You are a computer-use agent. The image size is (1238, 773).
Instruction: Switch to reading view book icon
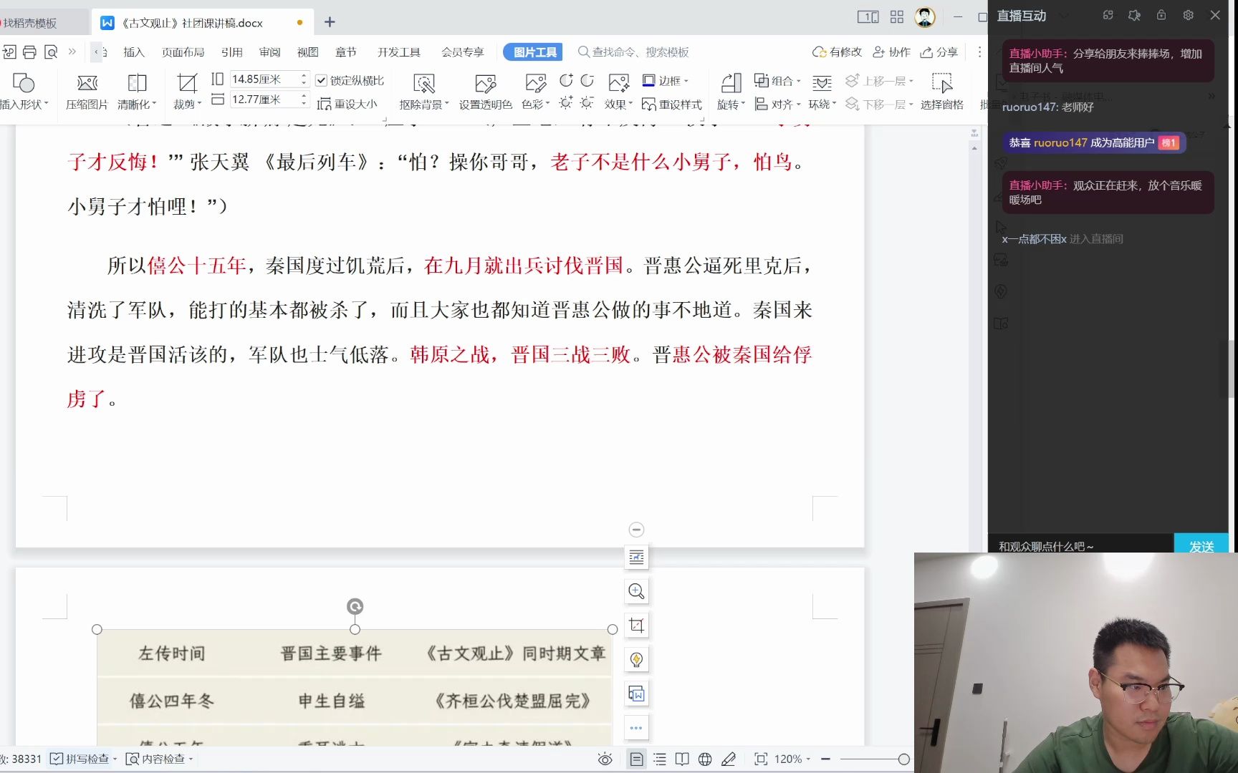tap(682, 759)
